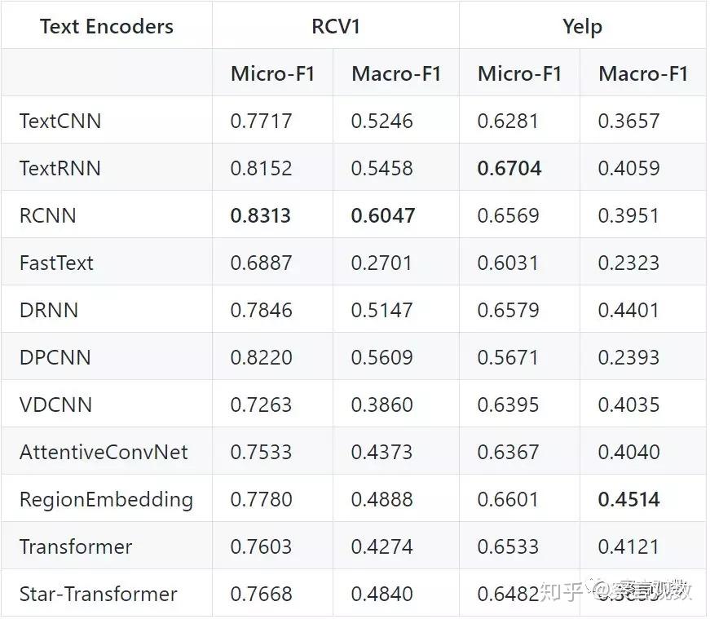Click the RegionEmbedding row label
710x619 pixels.
pos(106,500)
